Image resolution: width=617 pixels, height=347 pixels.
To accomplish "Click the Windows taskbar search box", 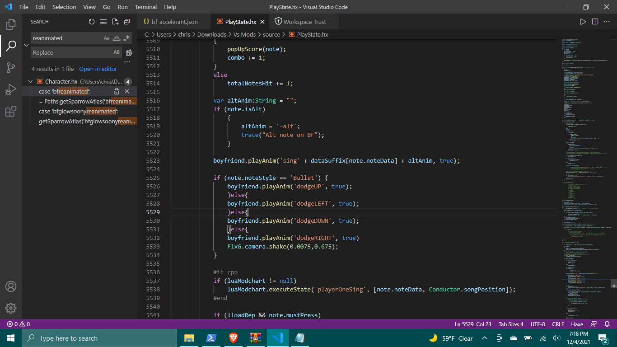I will click(x=99, y=338).
